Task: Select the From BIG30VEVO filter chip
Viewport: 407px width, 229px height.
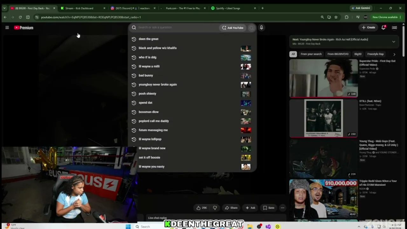Action: click(338, 54)
